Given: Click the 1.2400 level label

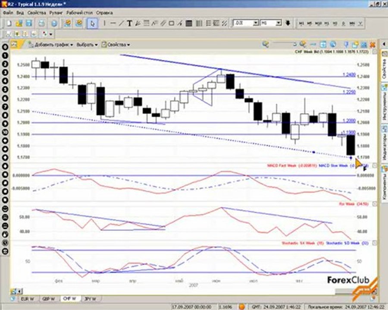Looking at the screenshot, I should pyautogui.click(x=349, y=74).
